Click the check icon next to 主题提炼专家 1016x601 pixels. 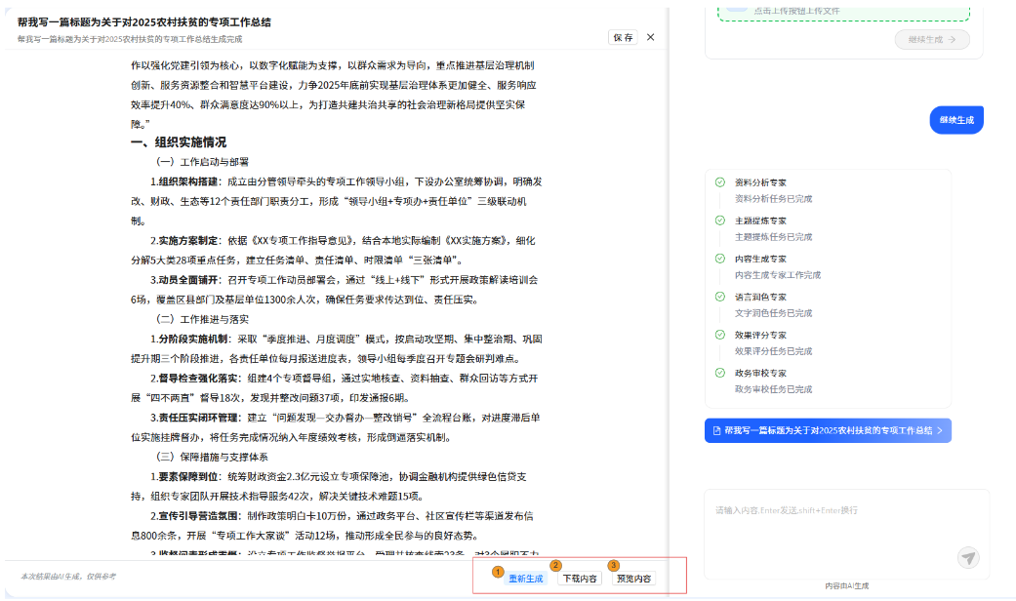click(x=720, y=220)
